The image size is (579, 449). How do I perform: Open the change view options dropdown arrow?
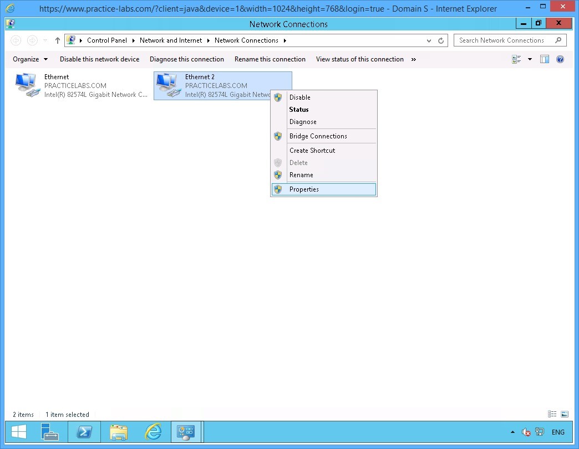point(530,59)
